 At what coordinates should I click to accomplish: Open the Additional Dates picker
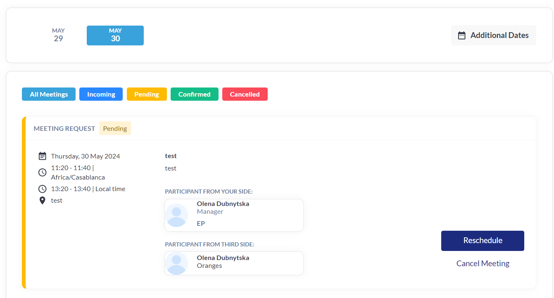pos(494,35)
